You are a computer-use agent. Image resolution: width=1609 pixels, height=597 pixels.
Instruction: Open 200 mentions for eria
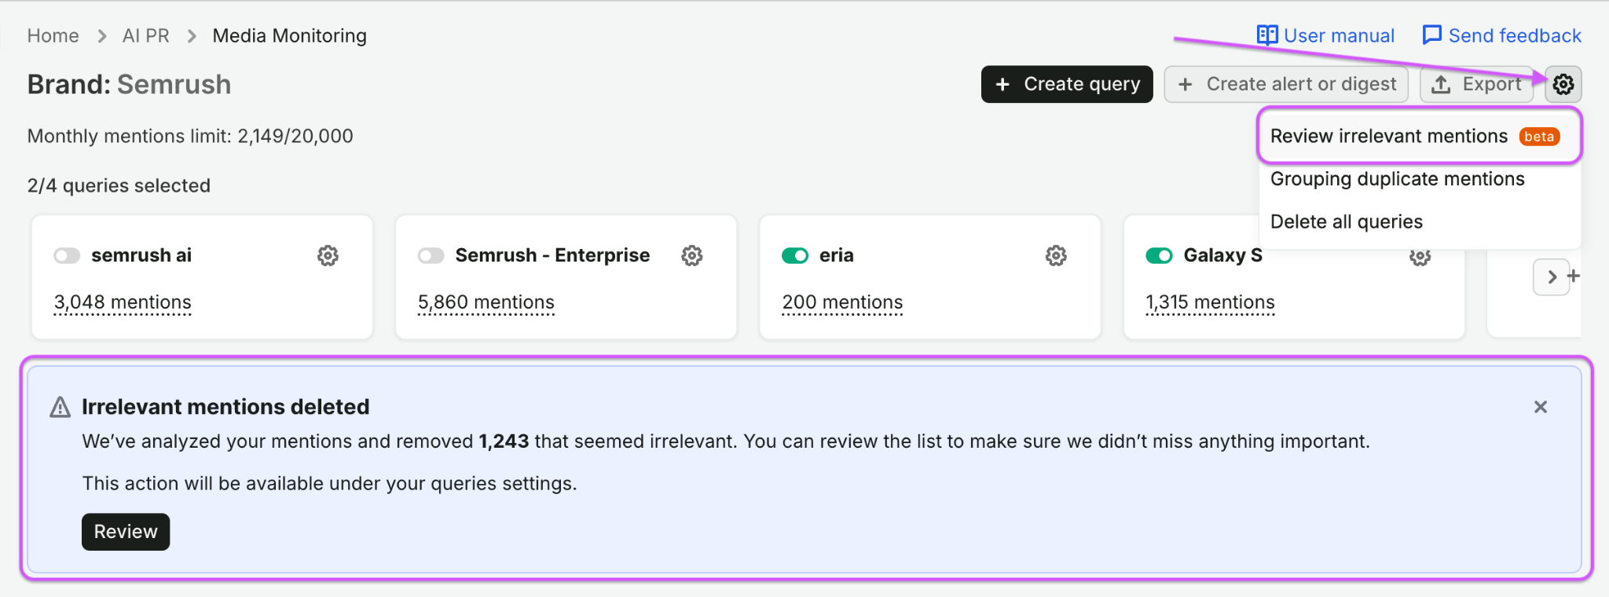[x=842, y=302]
